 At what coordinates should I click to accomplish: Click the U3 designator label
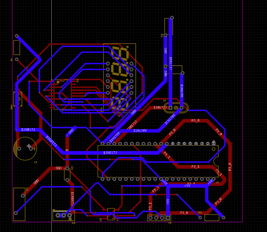[78, 81]
